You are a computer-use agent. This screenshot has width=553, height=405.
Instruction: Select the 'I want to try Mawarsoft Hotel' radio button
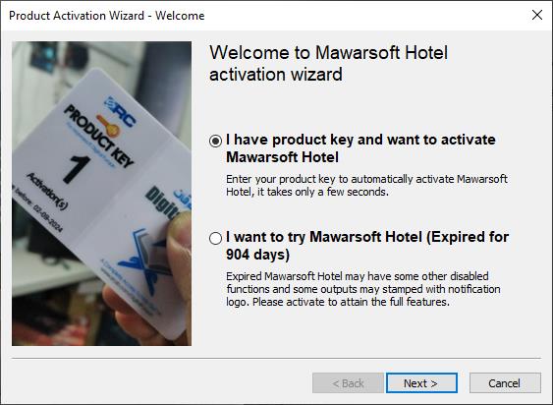coord(215,238)
